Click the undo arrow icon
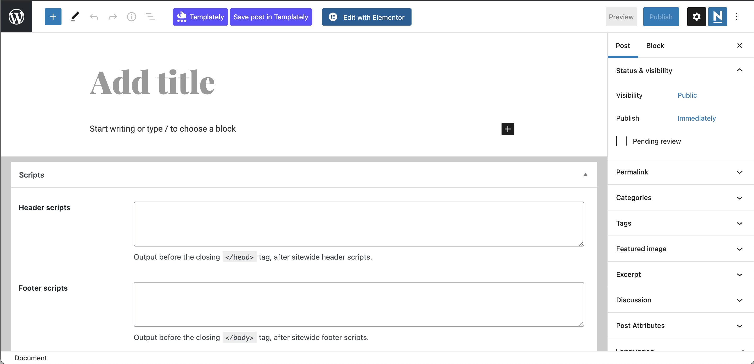Viewport: 754px width, 364px height. coord(94,17)
